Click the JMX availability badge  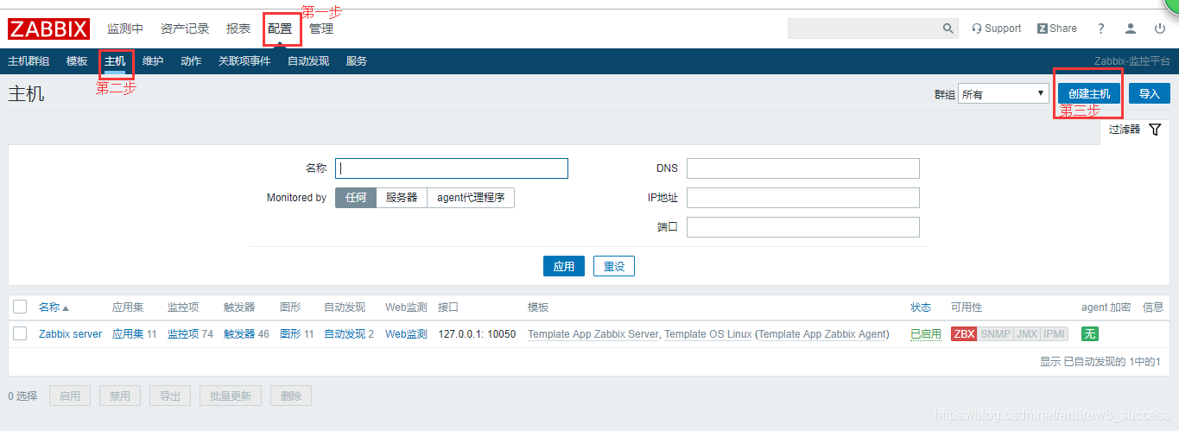1026,334
